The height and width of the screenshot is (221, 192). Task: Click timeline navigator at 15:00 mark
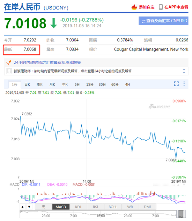pos(101,216)
